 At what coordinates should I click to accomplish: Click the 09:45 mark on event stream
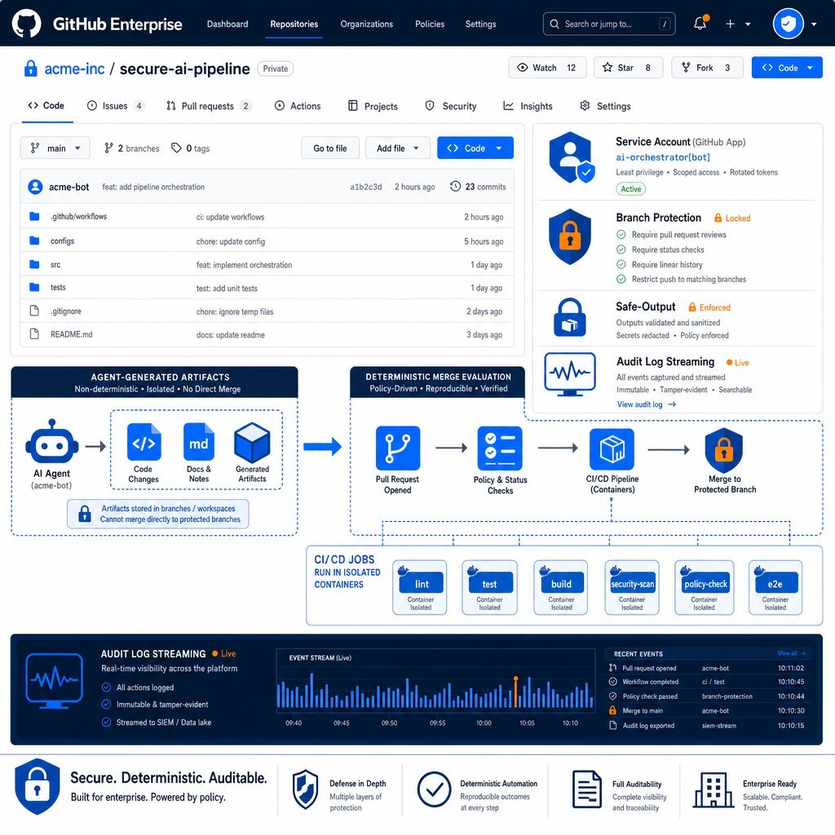(x=342, y=722)
